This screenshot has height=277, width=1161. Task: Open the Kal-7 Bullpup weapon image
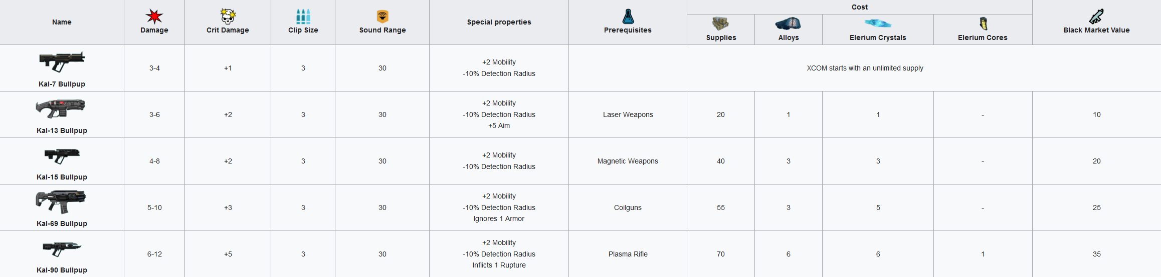point(62,61)
